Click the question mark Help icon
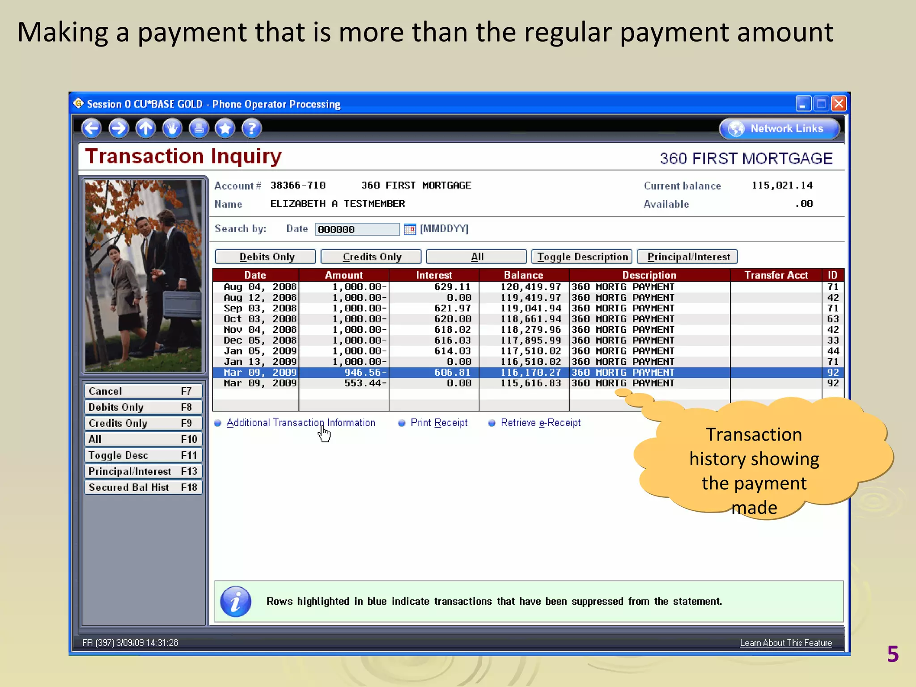The height and width of the screenshot is (687, 916). pyautogui.click(x=252, y=128)
